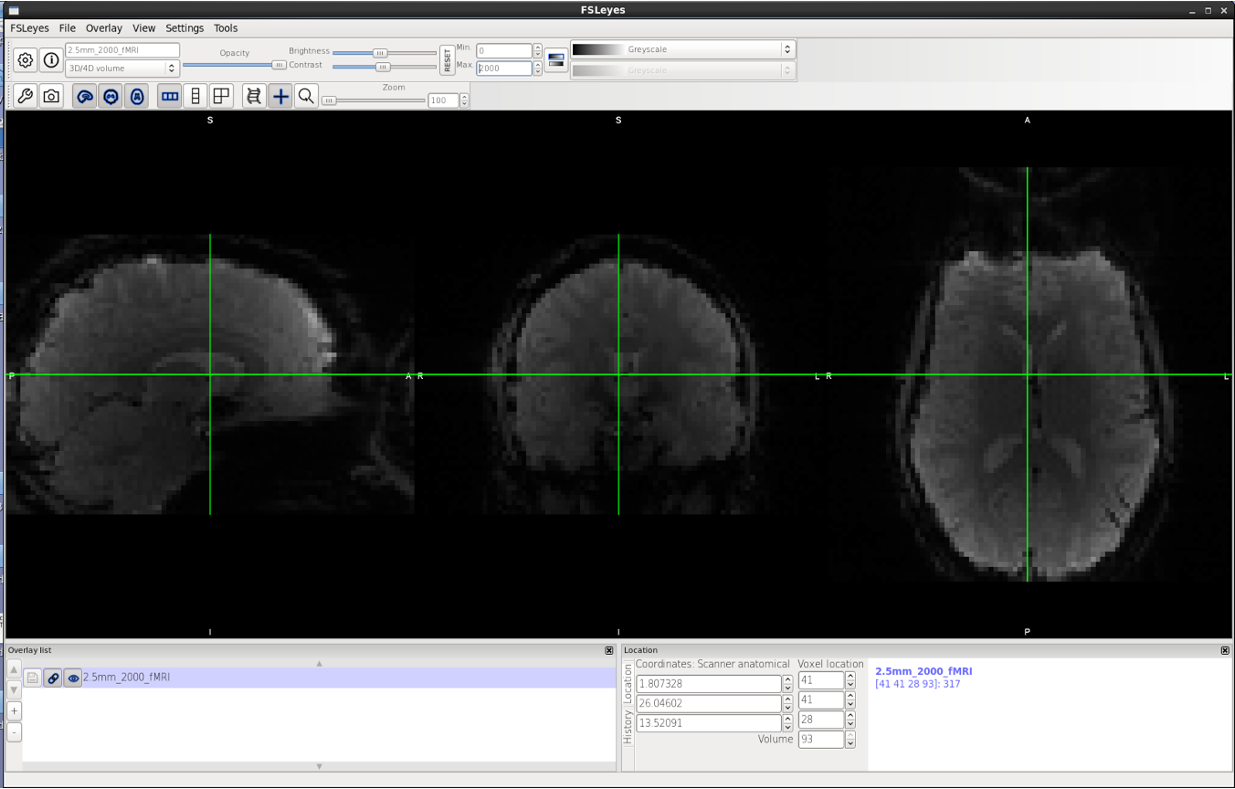This screenshot has width=1235, height=789.
Task: Open view settings wrench icon
Action: click(x=26, y=96)
